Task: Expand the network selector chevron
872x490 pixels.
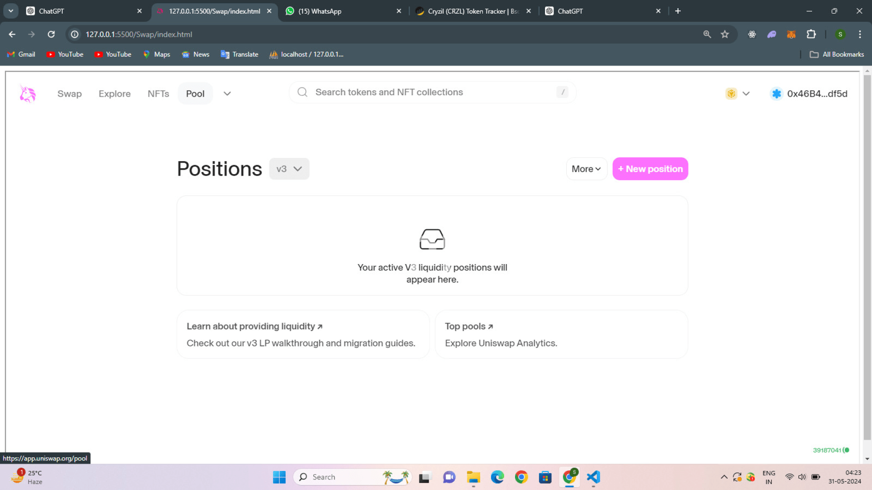Action: [x=746, y=94]
